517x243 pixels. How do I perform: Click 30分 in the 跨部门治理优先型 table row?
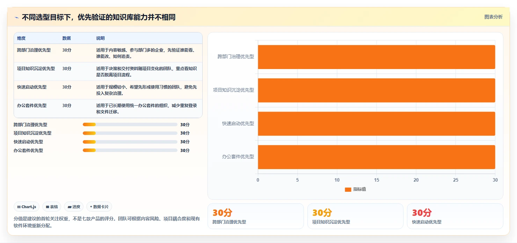pyautogui.click(x=67, y=50)
